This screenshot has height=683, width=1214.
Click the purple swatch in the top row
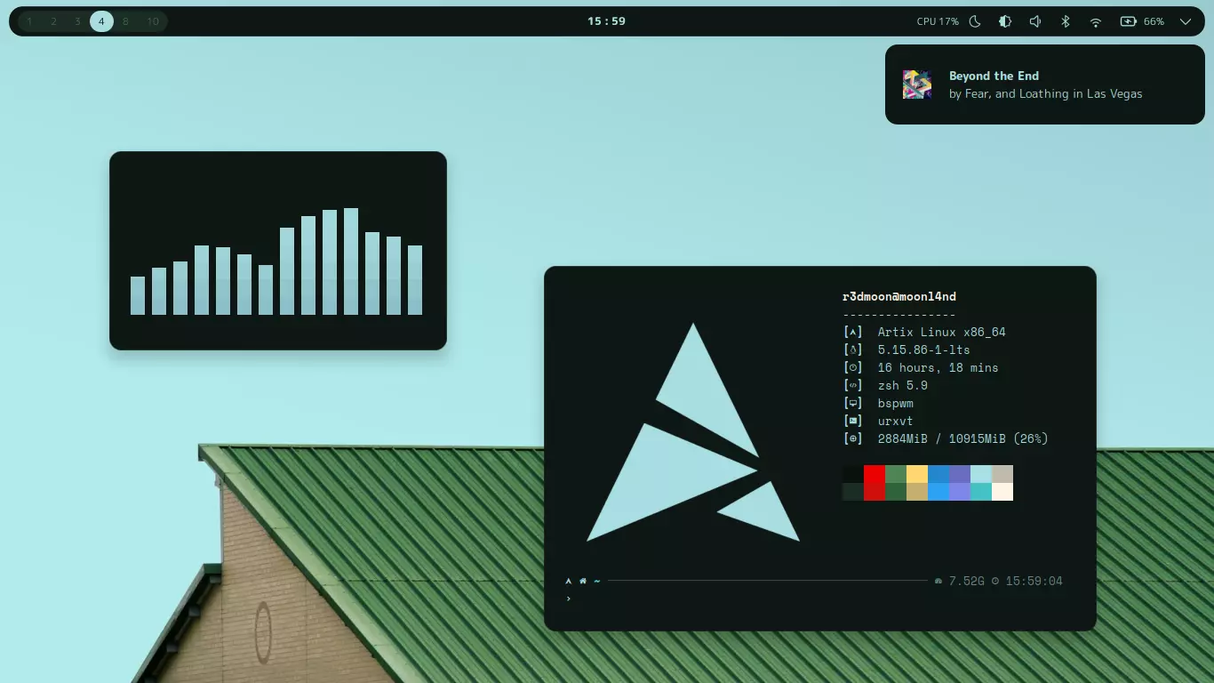pyautogui.click(x=960, y=474)
